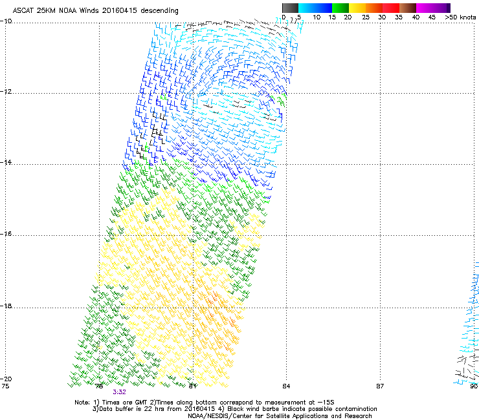Screen dimensions: 479x420
Task: Click the orange 25-30 knots legend segment
Action: point(374,8)
